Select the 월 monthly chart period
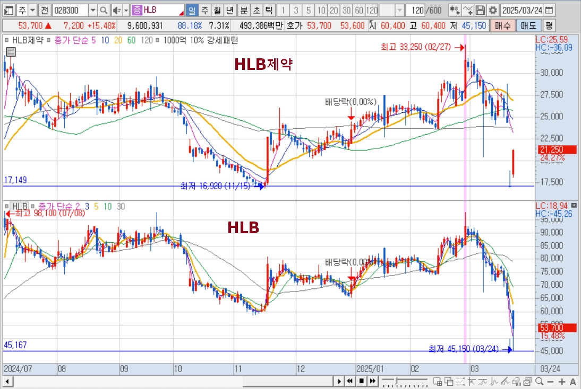The height and width of the screenshot is (389, 581). pos(217,11)
